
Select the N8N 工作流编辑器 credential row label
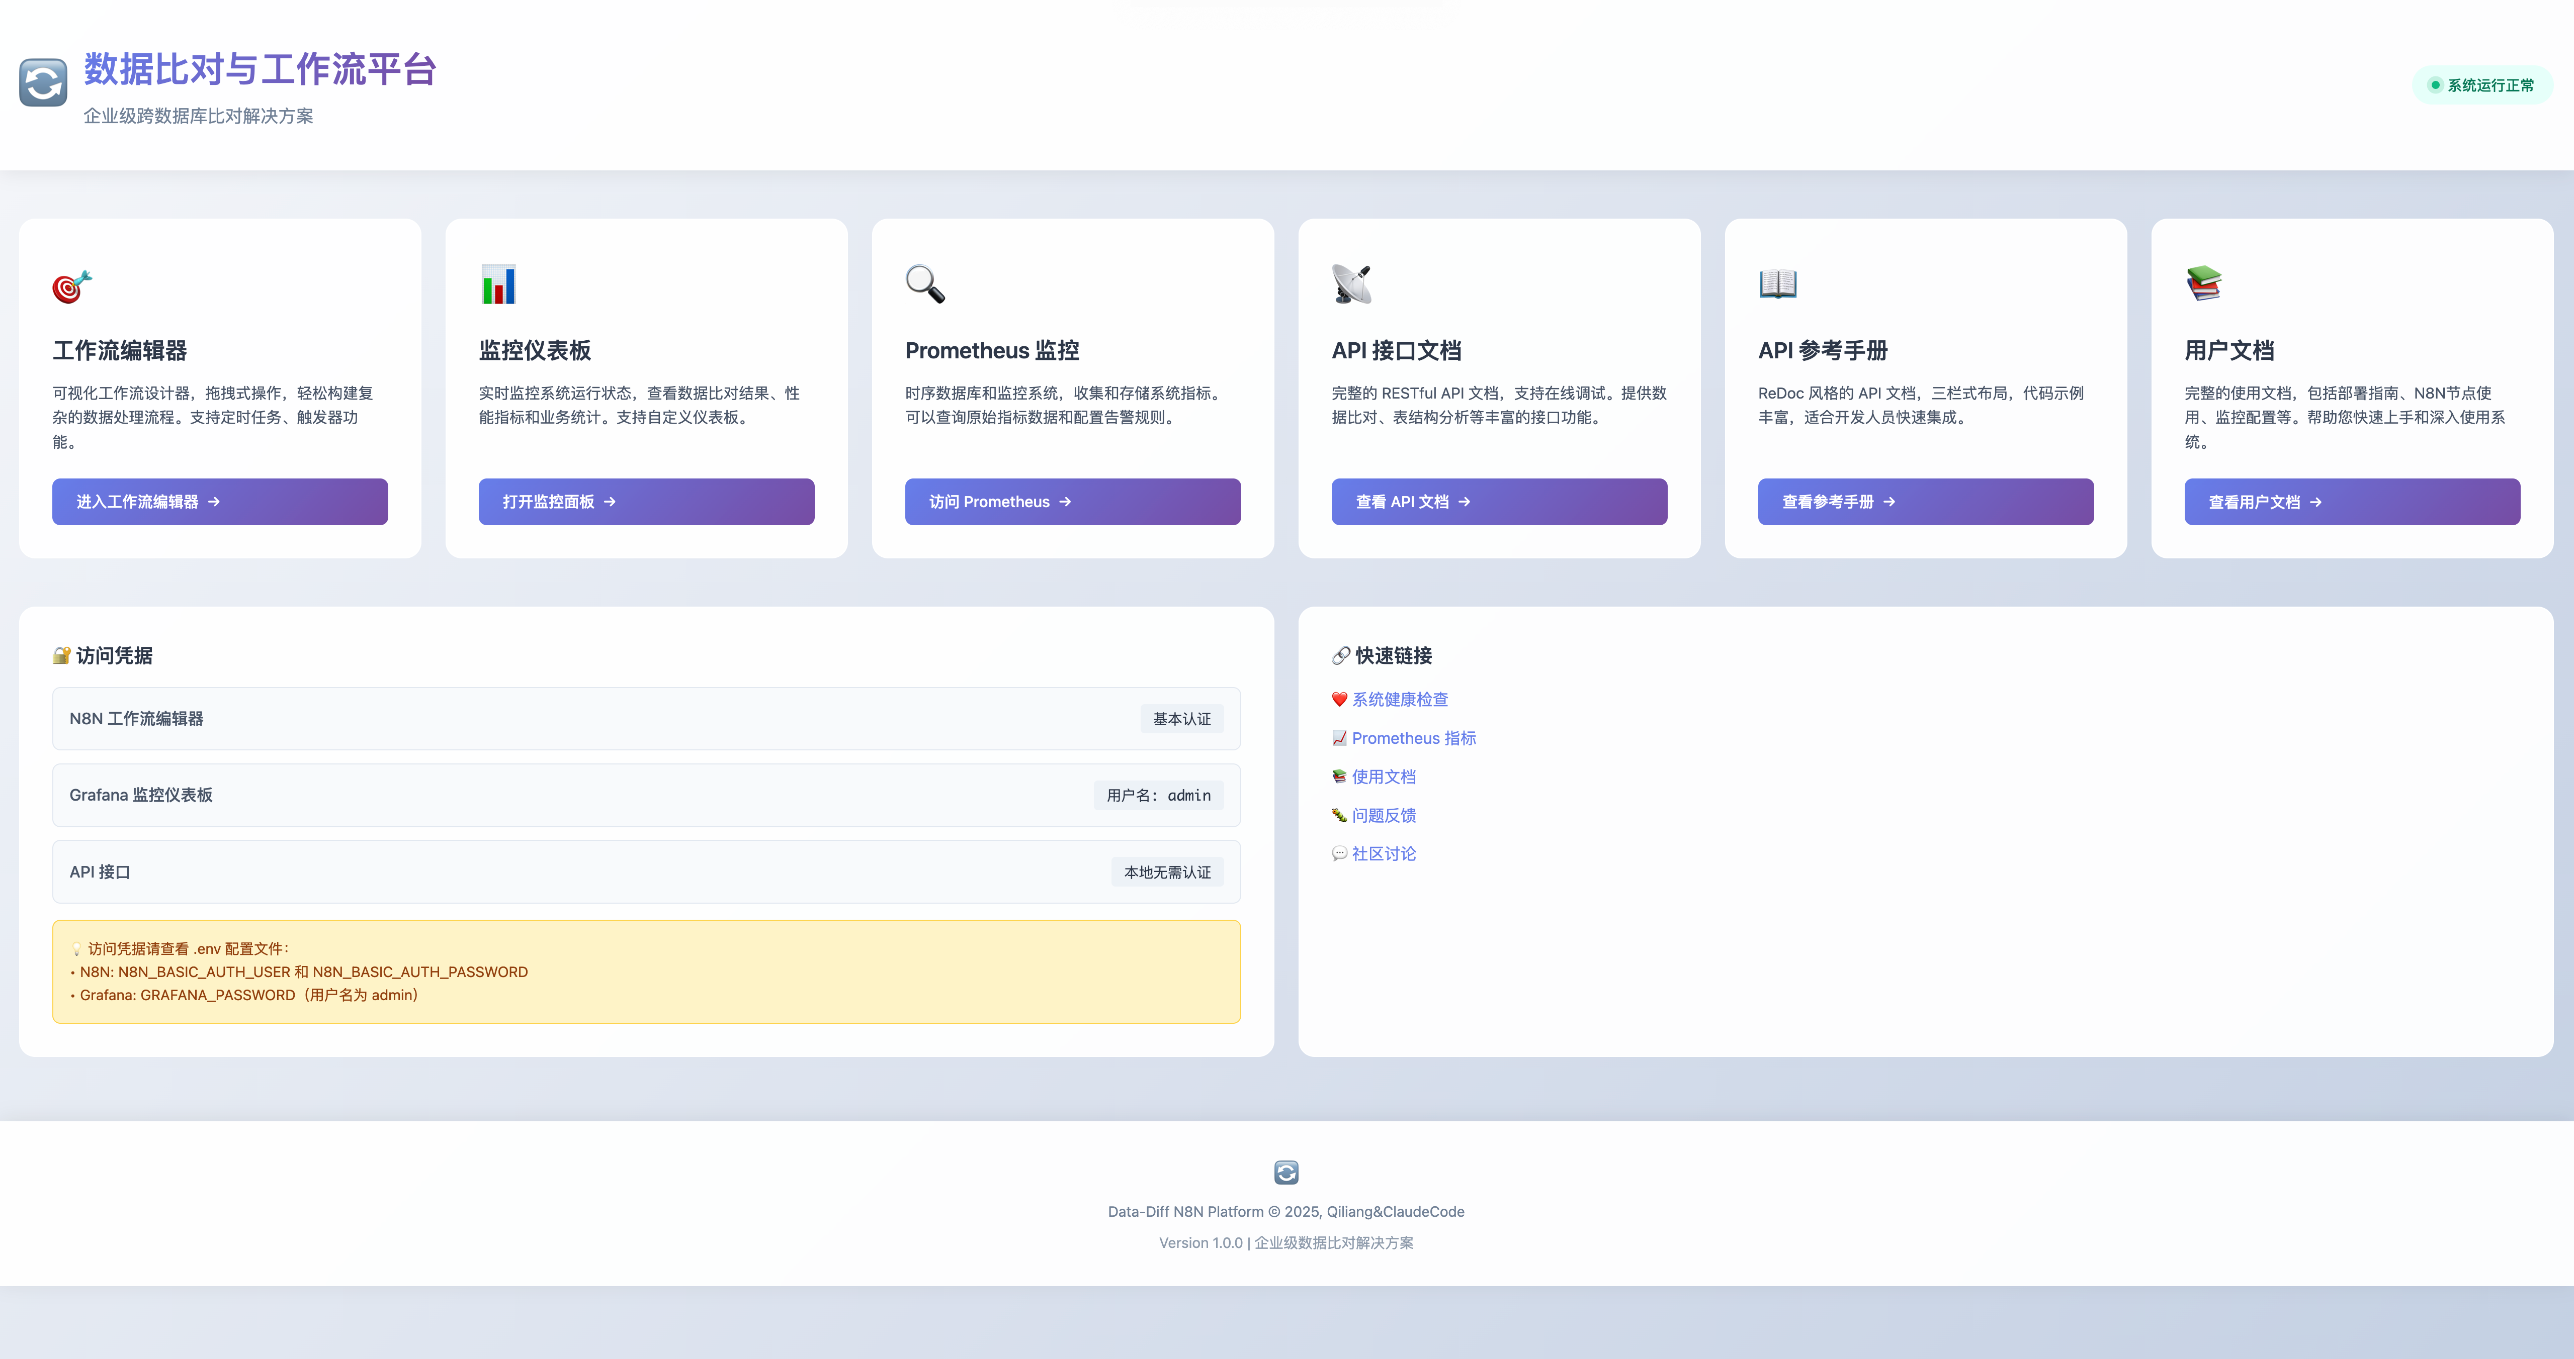pyautogui.click(x=137, y=719)
